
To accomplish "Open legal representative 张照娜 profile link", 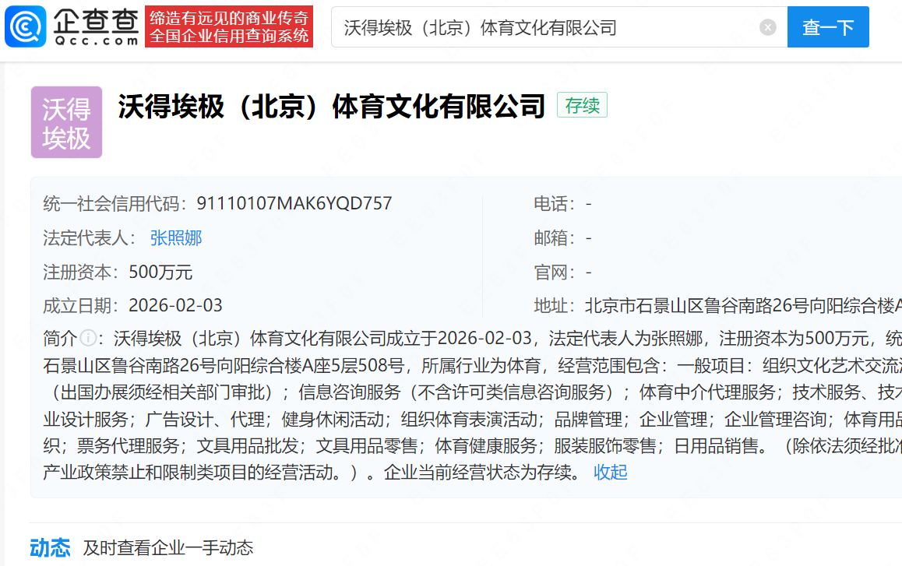I will pyautogui.click(x=175, y=237).
